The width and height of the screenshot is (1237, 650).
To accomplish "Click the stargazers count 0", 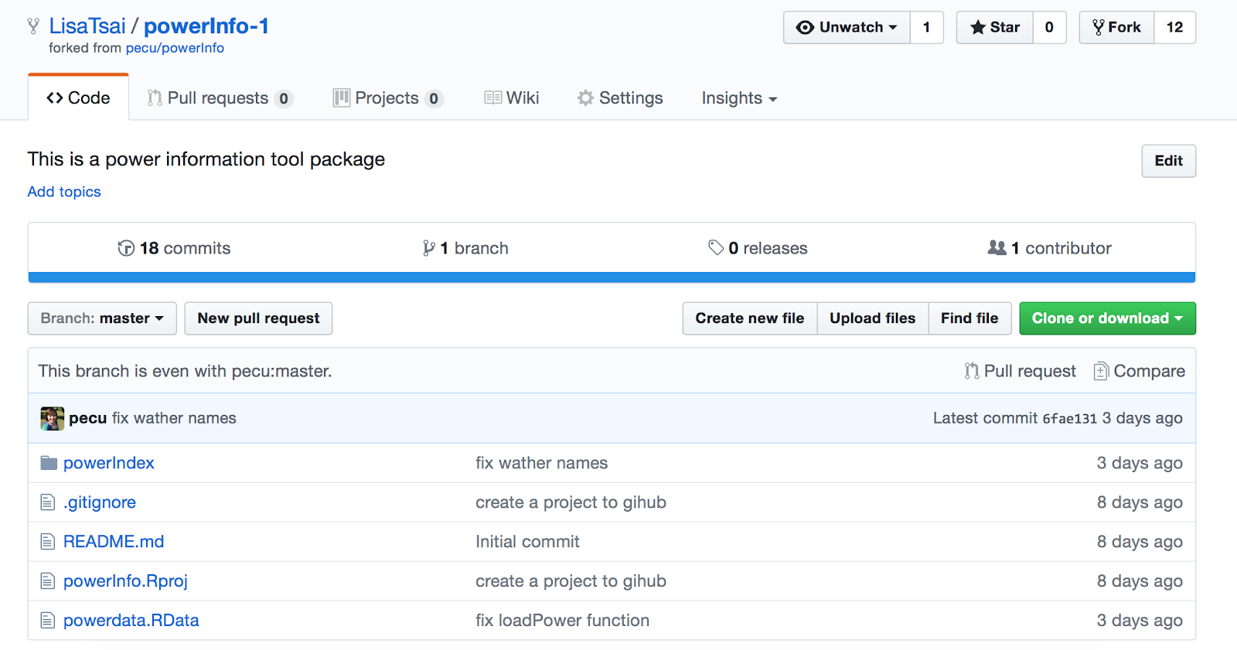I will point(1049,28).
